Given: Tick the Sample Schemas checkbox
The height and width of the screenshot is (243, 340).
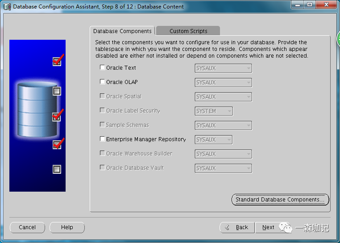Looking at the screenshot, I should pyautogui.click(x=102, y=125).
